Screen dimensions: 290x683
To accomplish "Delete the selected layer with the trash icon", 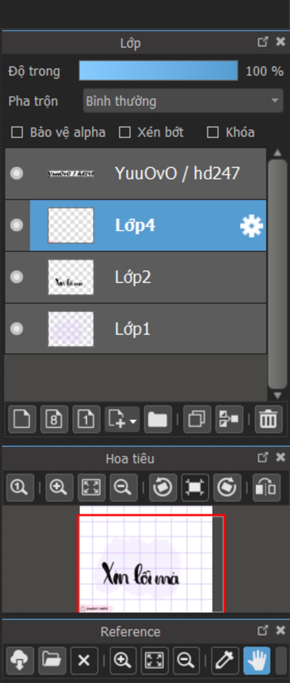I will 268,419.
